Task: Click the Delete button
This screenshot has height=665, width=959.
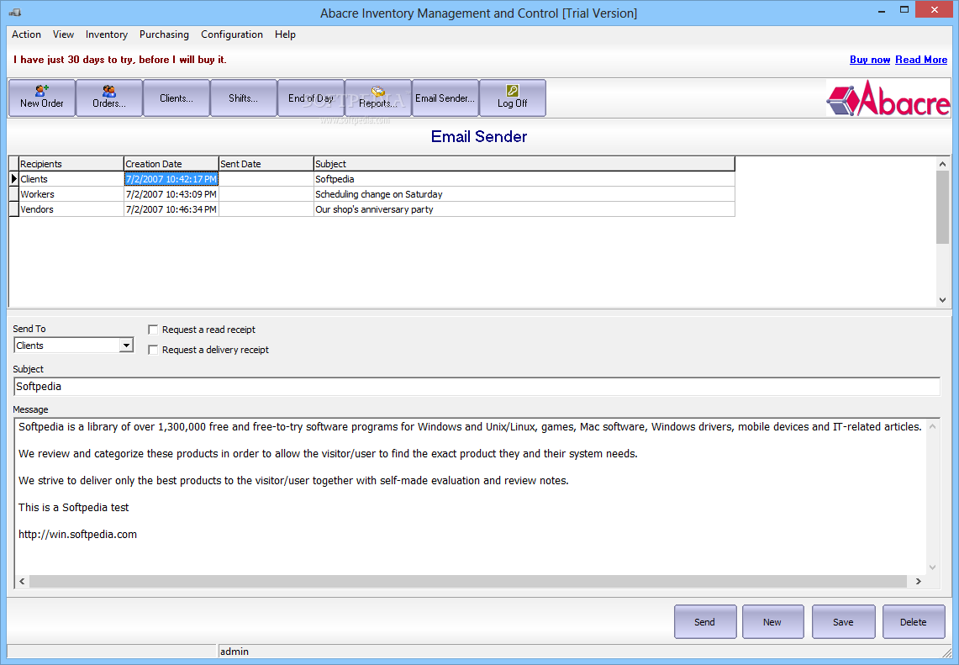Action: (913, 621)
